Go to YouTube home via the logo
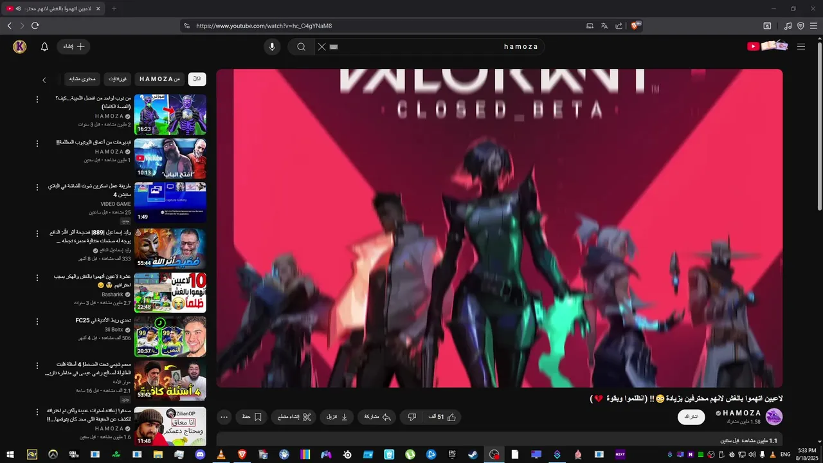 (767, 46)
